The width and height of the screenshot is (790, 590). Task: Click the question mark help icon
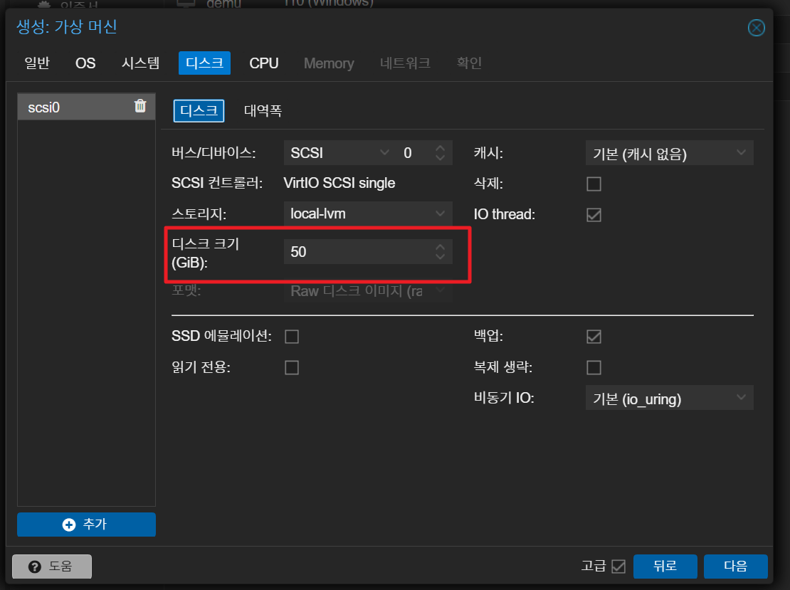[35, 567]
